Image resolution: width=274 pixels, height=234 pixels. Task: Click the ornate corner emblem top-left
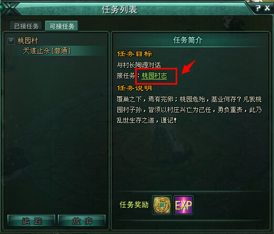click(8, 8)
